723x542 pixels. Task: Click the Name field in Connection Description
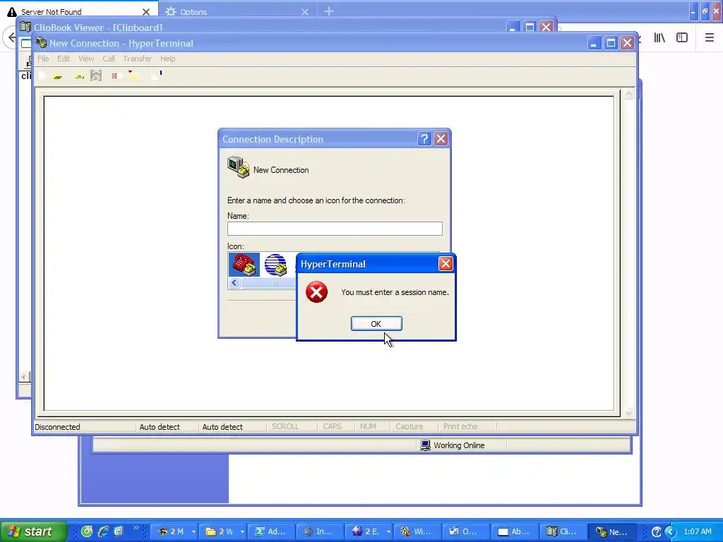click(335, 229)
